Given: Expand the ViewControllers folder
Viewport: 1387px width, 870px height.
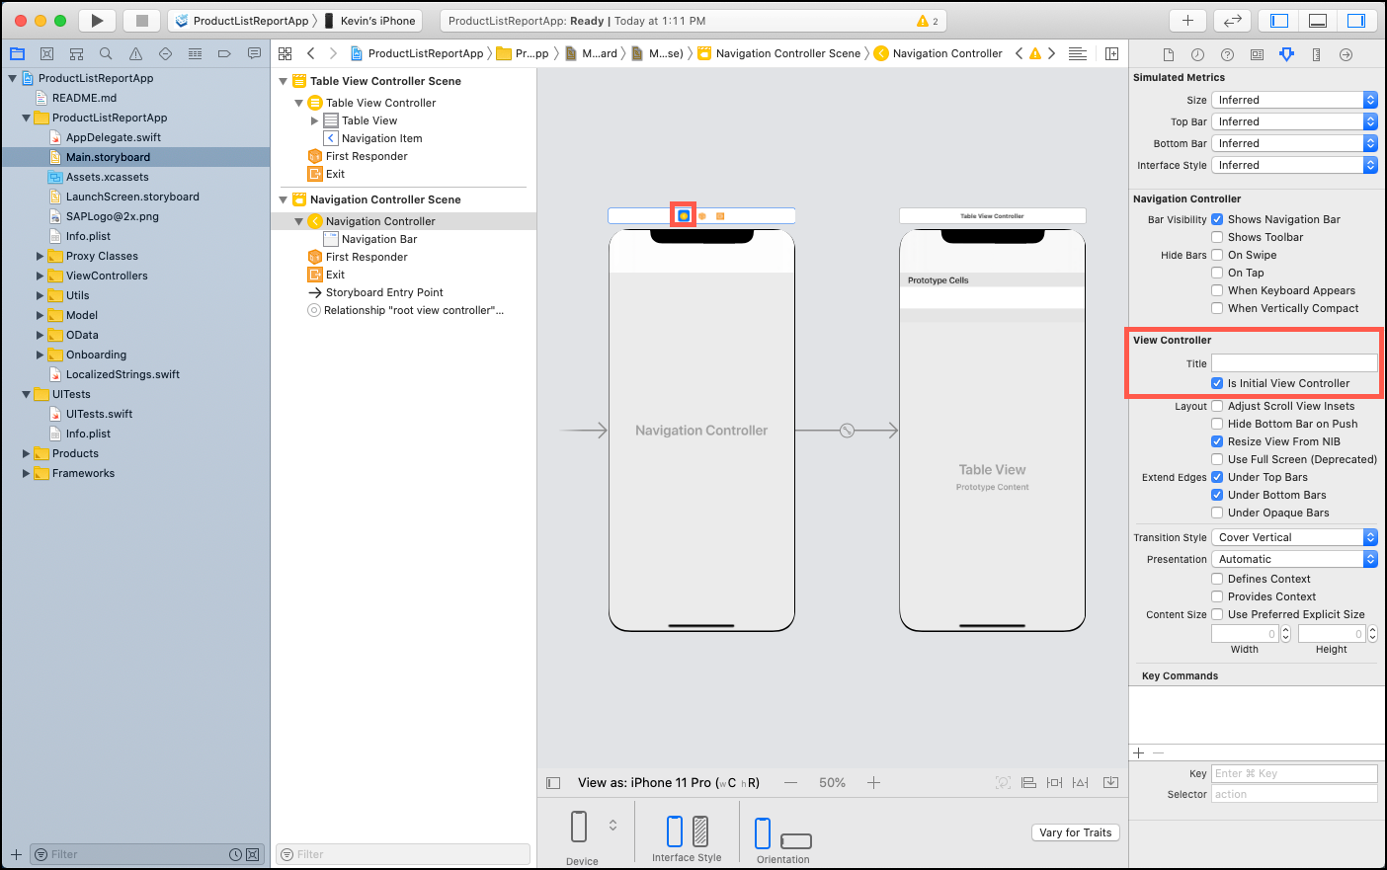Looking at the screenshot, I should (41, 276).
